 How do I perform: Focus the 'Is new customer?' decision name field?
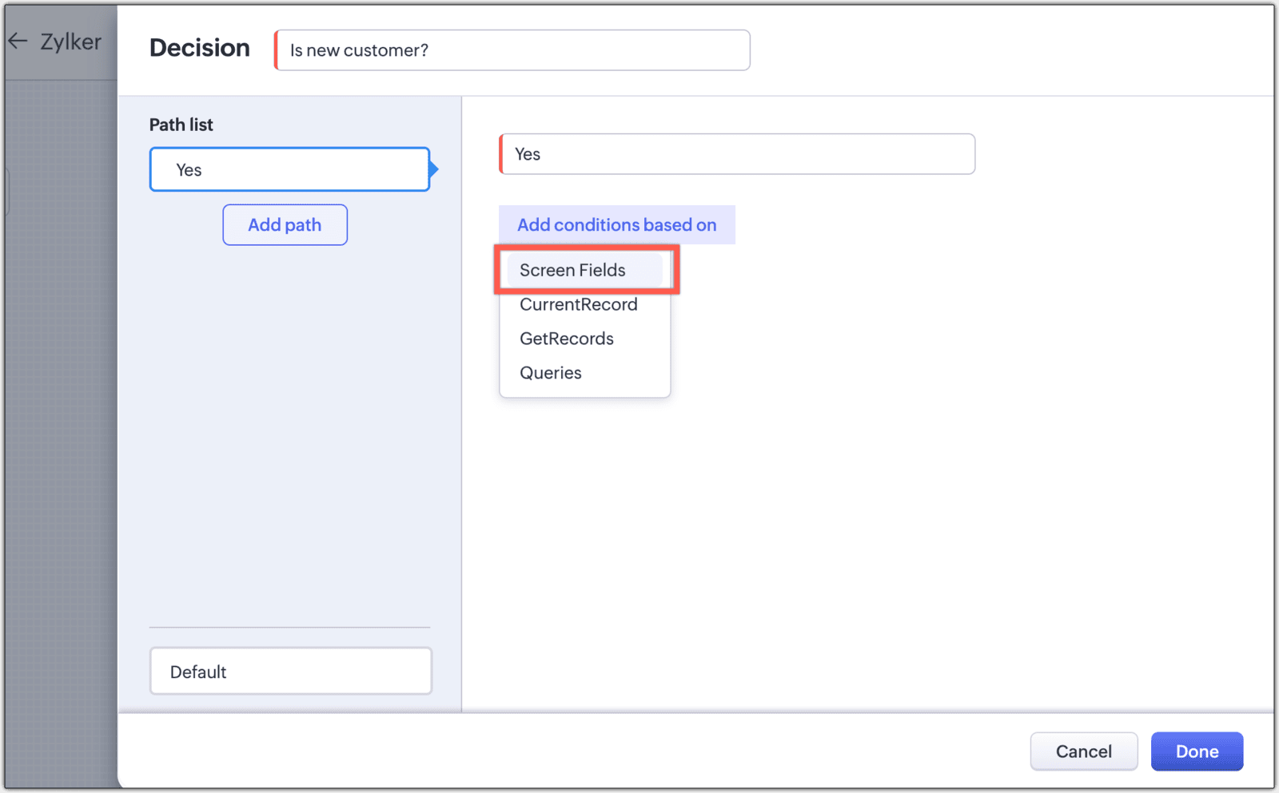point(512,50)
